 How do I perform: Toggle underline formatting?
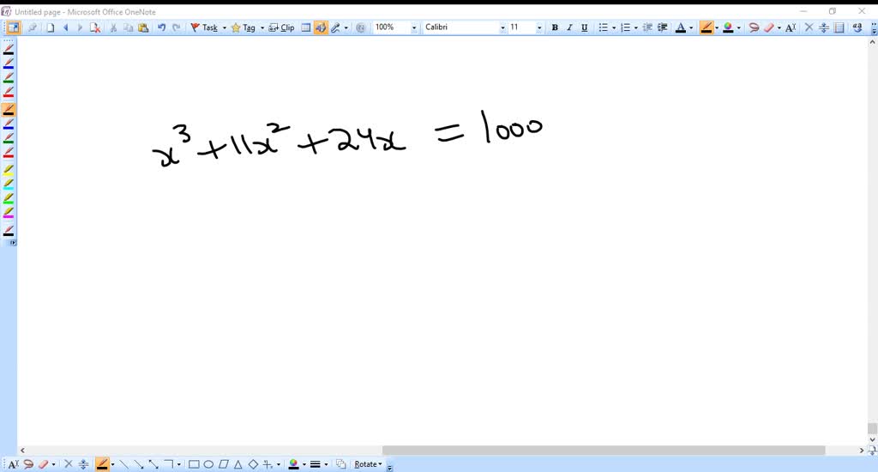[x=585, y=27]
